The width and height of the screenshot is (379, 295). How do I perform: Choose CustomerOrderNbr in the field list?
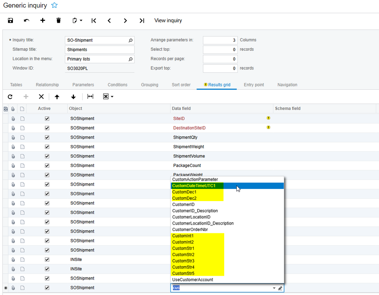coord(227,229)
